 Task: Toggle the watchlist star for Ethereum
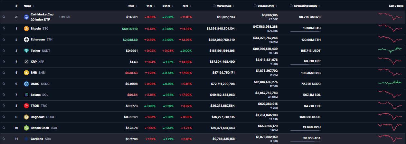coord(4,40)
